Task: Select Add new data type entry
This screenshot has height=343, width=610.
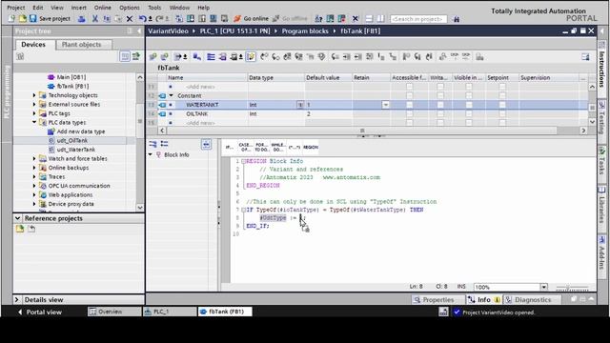Action: [81, 131]
